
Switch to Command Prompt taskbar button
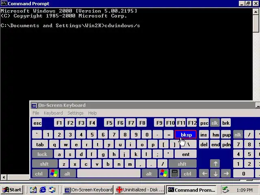click(x=191, y=190)
